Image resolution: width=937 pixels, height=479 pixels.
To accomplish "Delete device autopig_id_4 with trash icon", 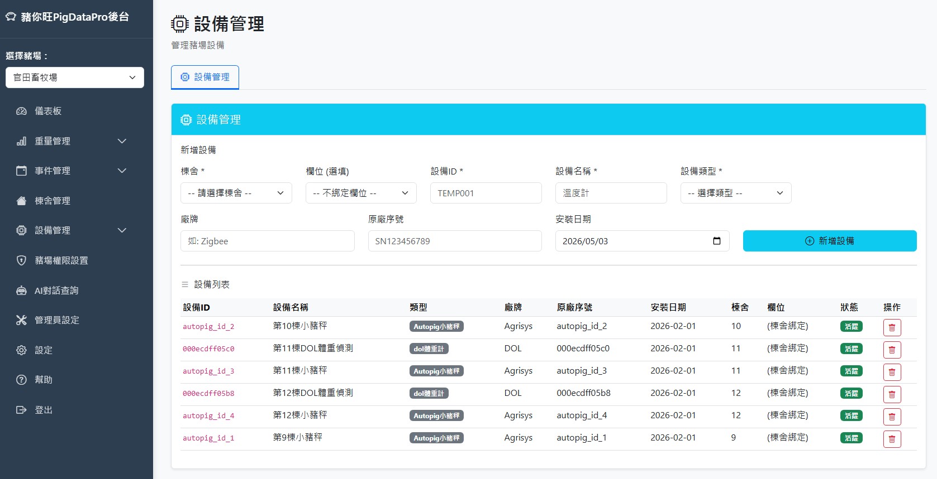I will (892, 417).
